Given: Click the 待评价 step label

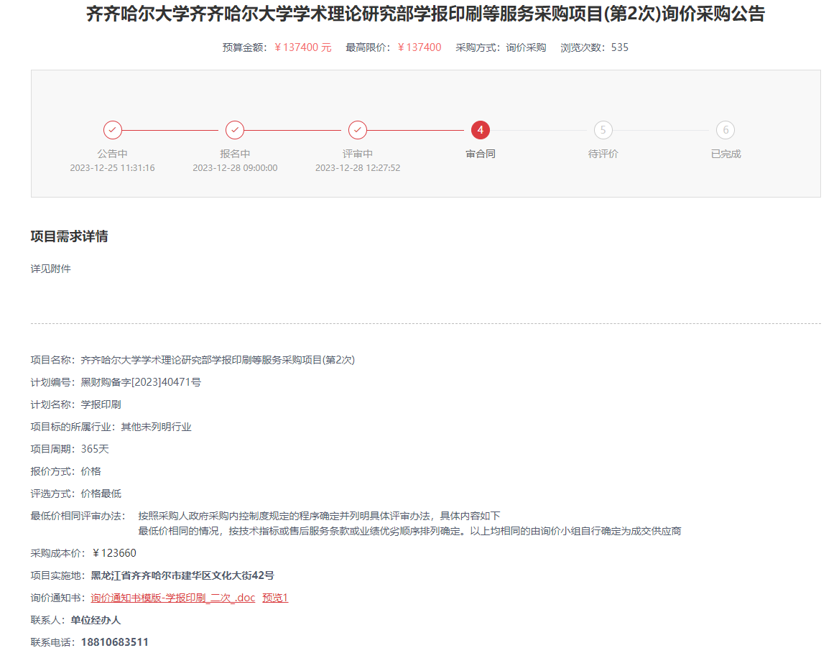Looking at the screenshot, I should (x=603, y=154).
